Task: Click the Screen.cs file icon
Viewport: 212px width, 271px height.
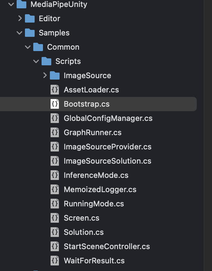Action: (x=55, y=218)
